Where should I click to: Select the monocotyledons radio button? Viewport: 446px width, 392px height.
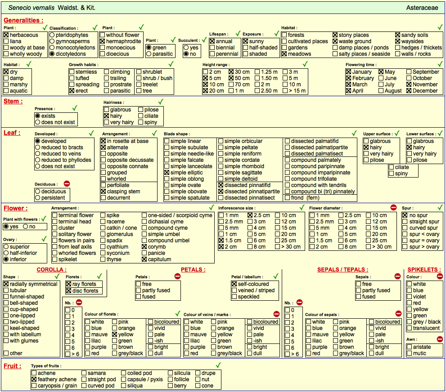point(52,48)
